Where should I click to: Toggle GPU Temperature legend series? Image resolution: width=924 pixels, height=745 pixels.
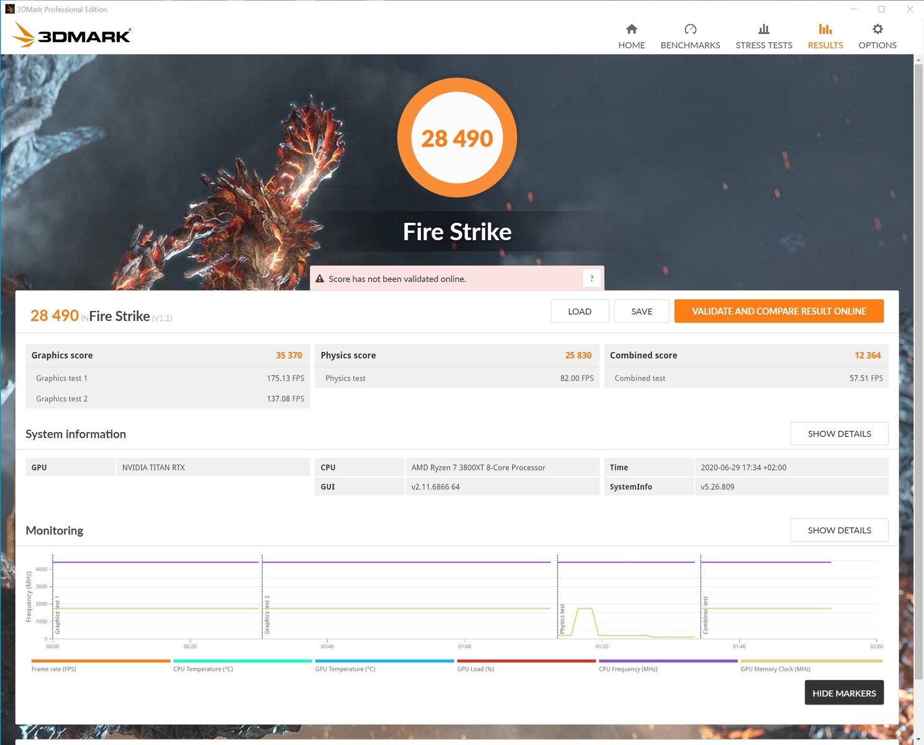[384, 665]
